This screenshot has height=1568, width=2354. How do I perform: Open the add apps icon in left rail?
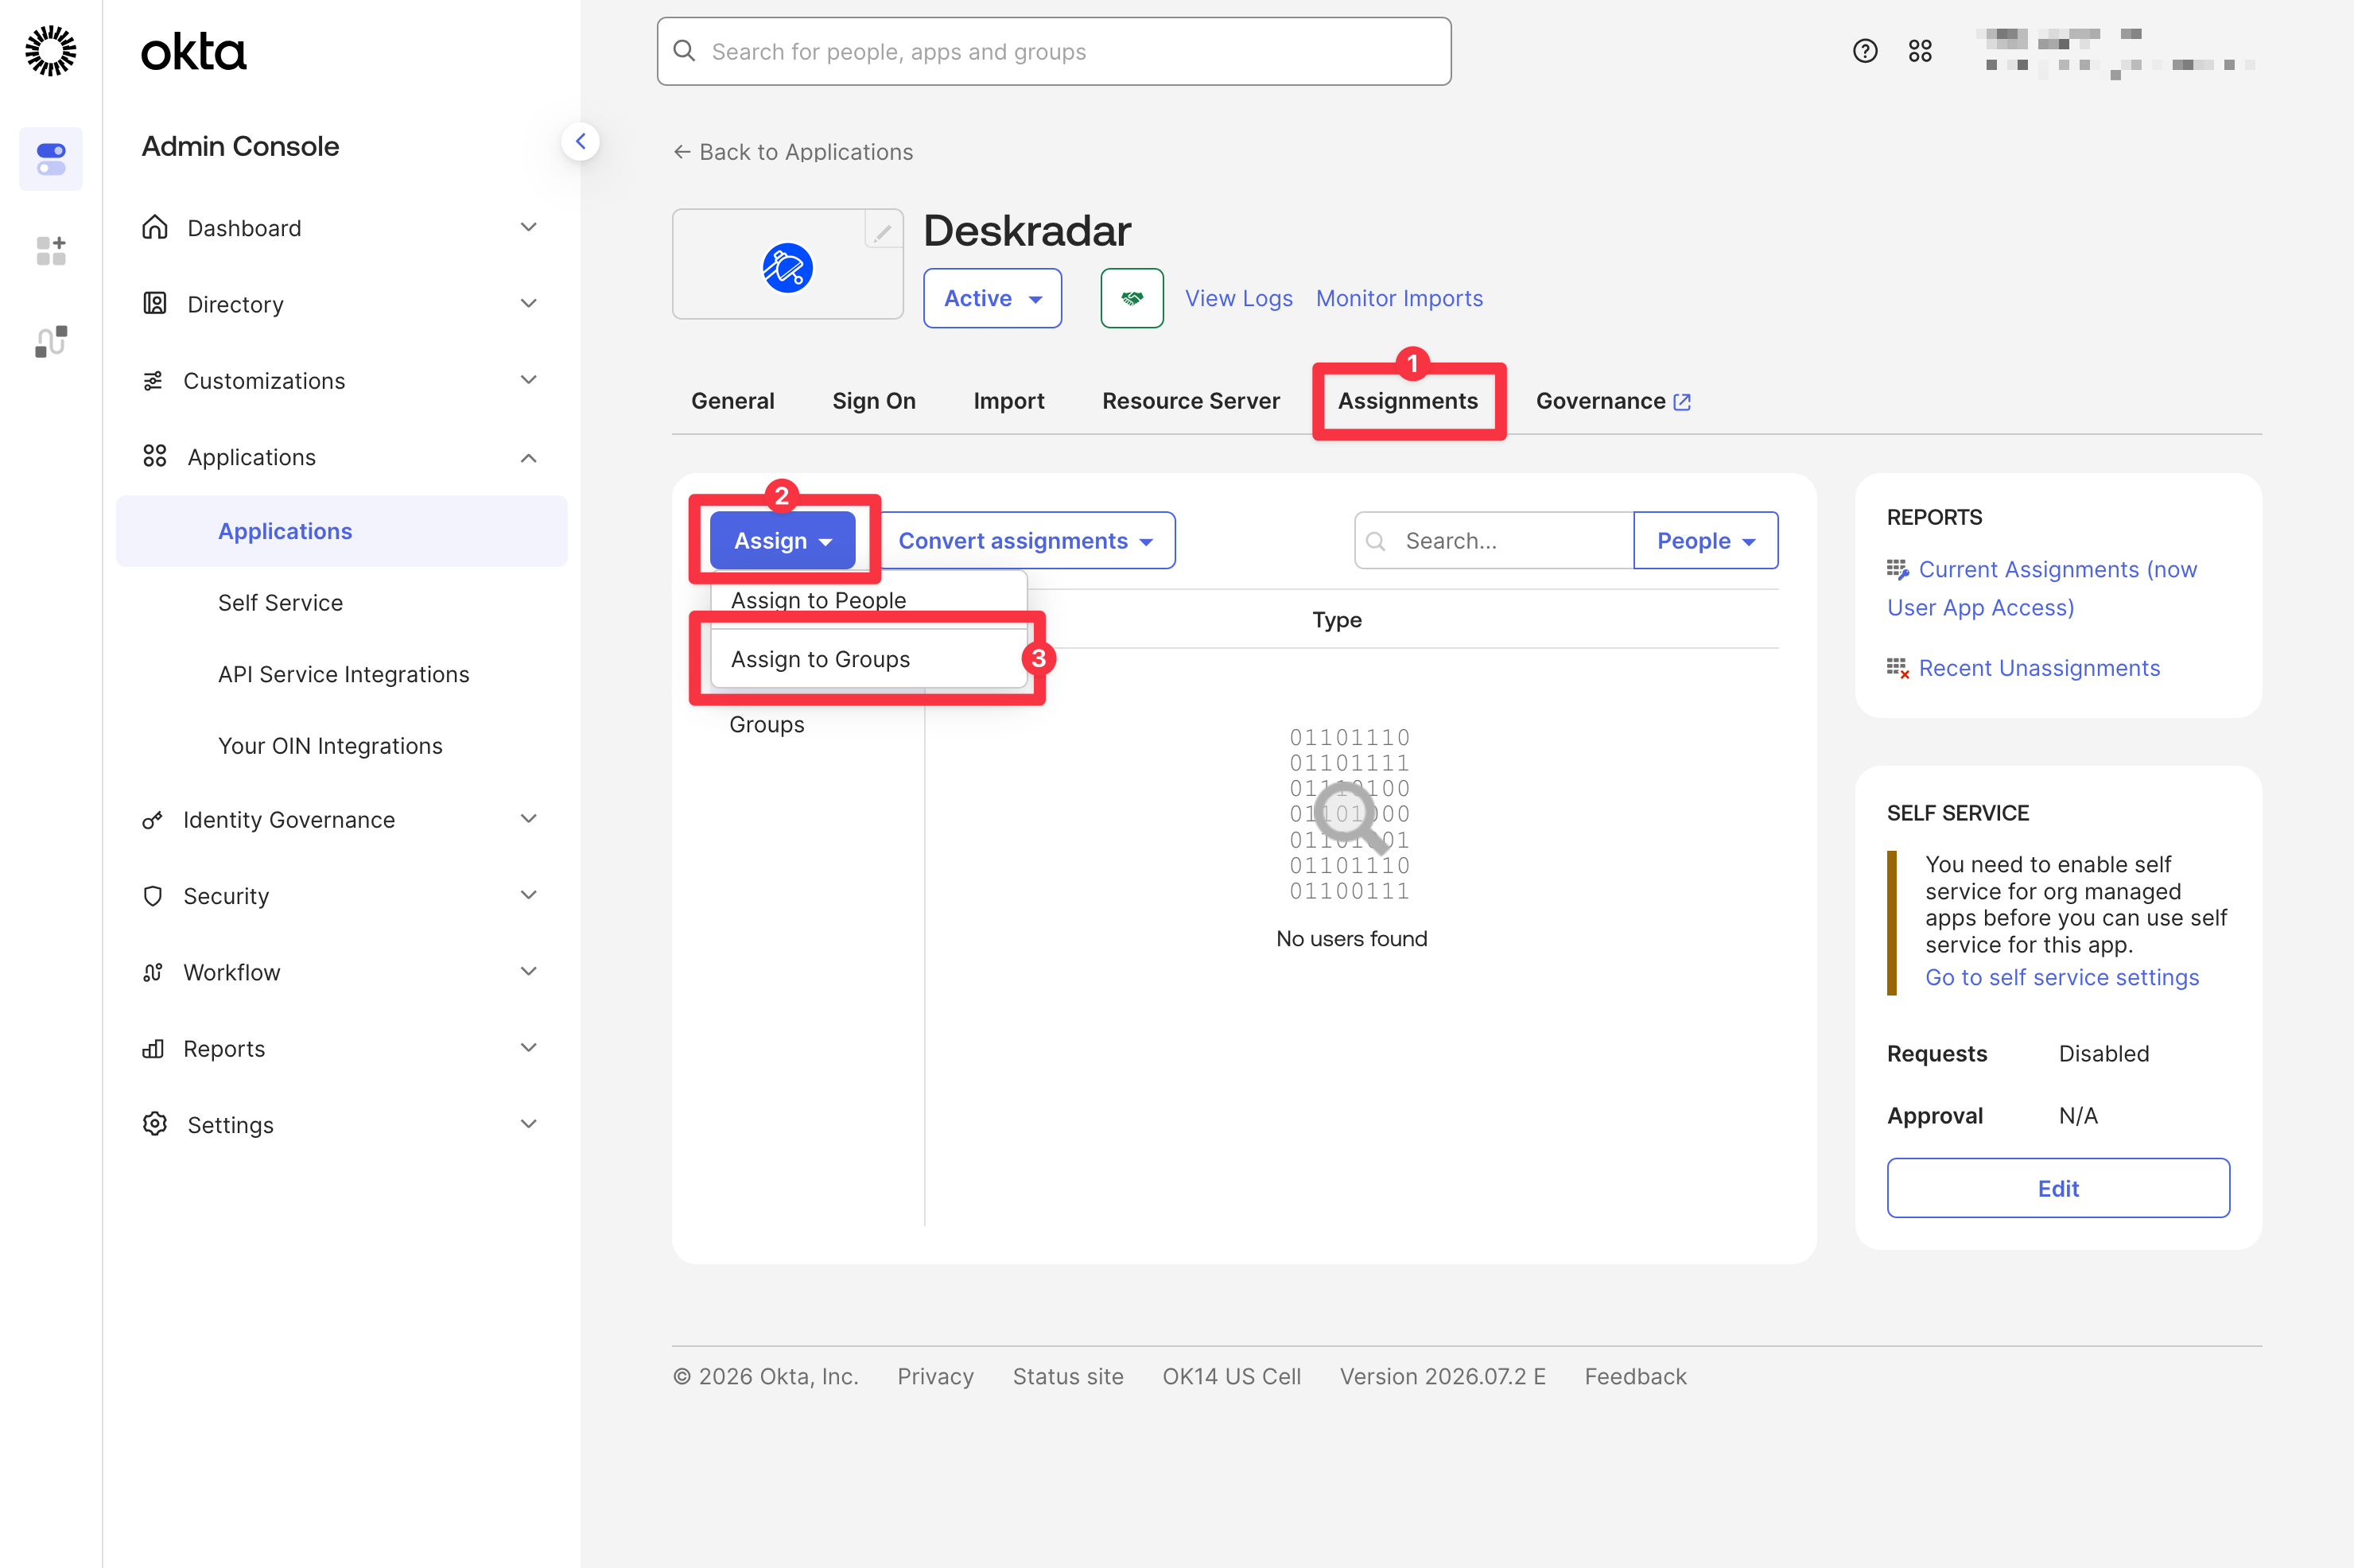[51, 250]
